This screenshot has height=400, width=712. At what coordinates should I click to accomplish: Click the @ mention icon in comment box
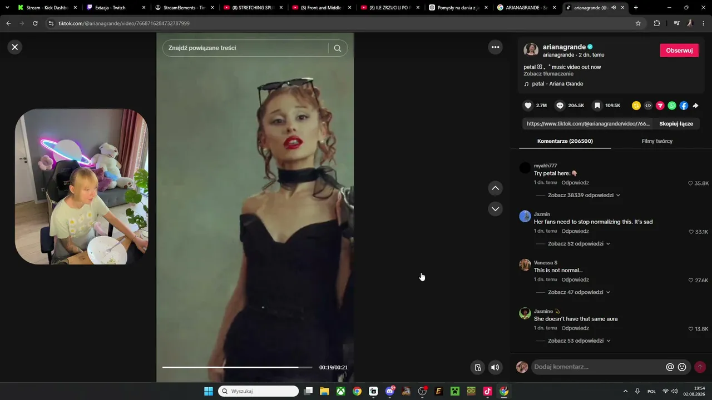tap(670, 367)
